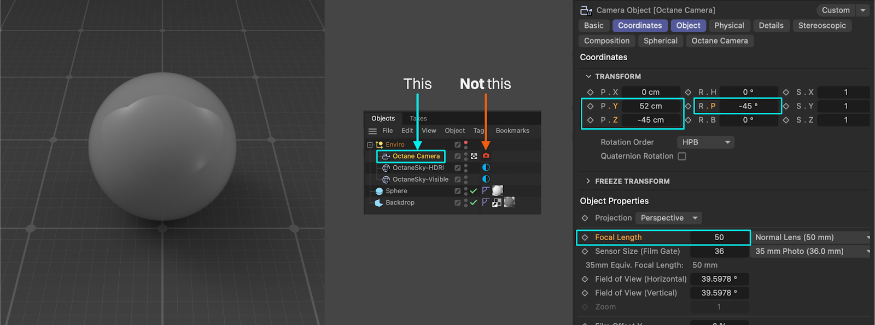Toggle the Sphere green enable checkmark
Image resolution: width=875 pixels, height=325 pixels.
[474, 191]
